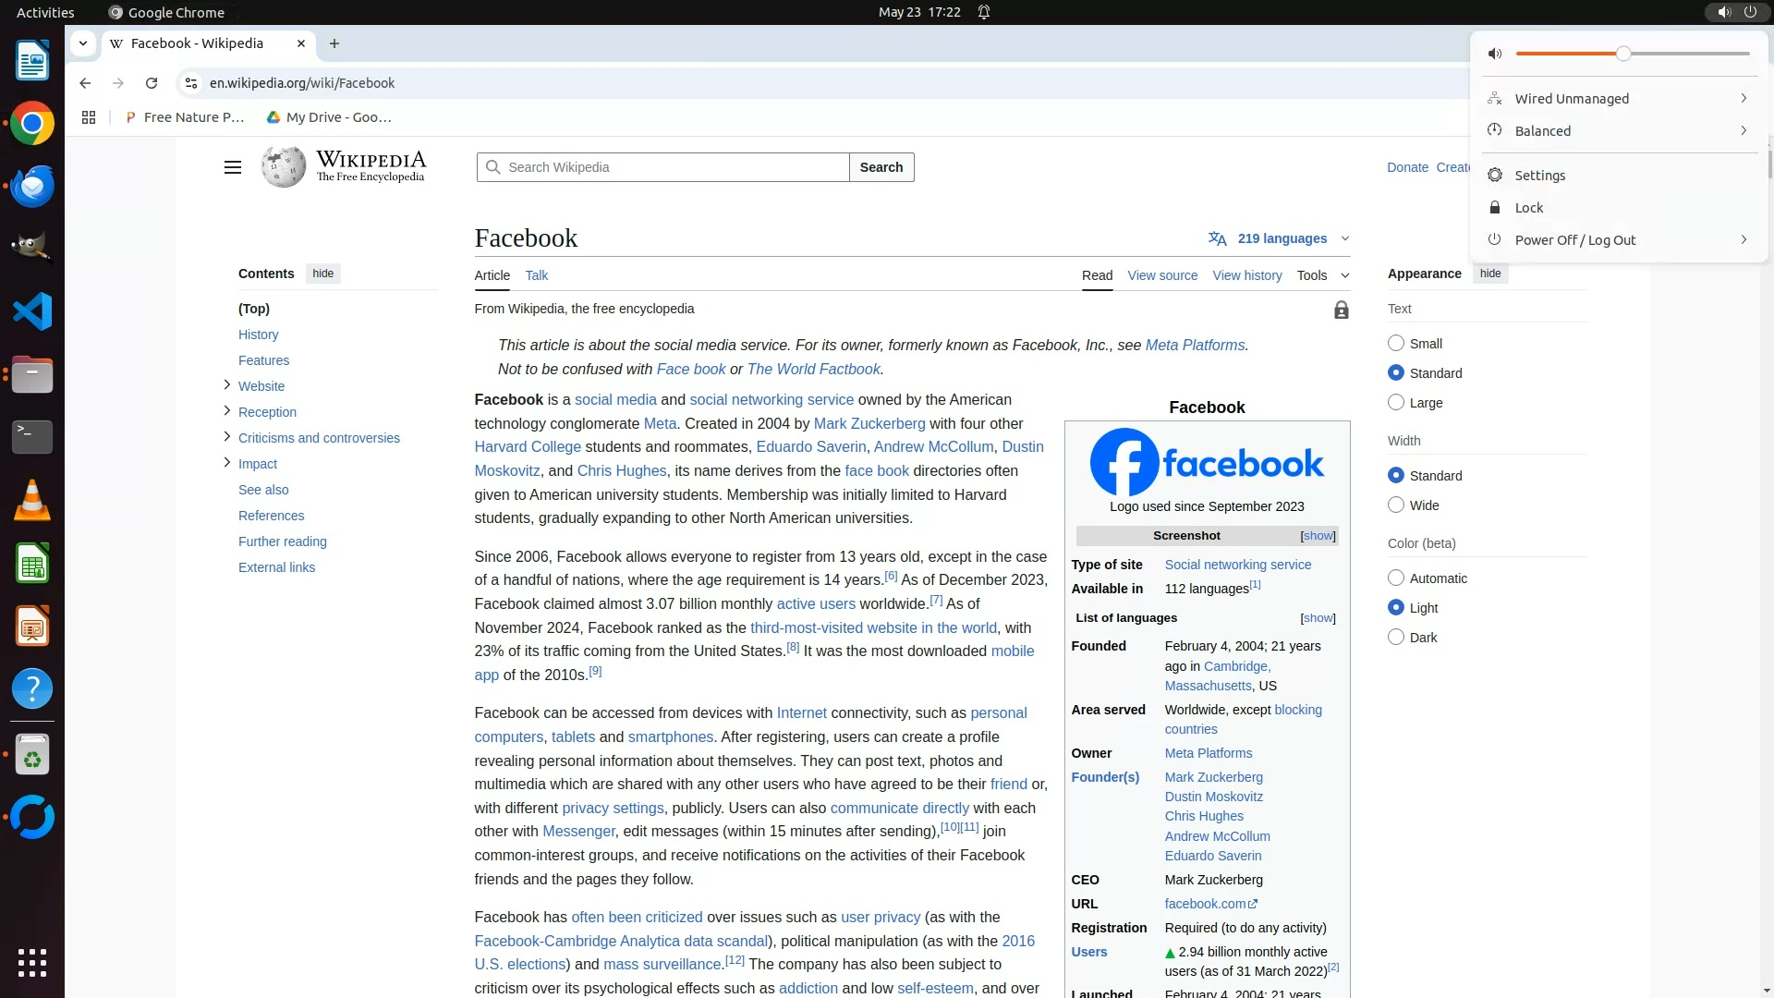Open the Chrome apps grid in bookmarks bar

pyautogui.click(x=89, y=117)
